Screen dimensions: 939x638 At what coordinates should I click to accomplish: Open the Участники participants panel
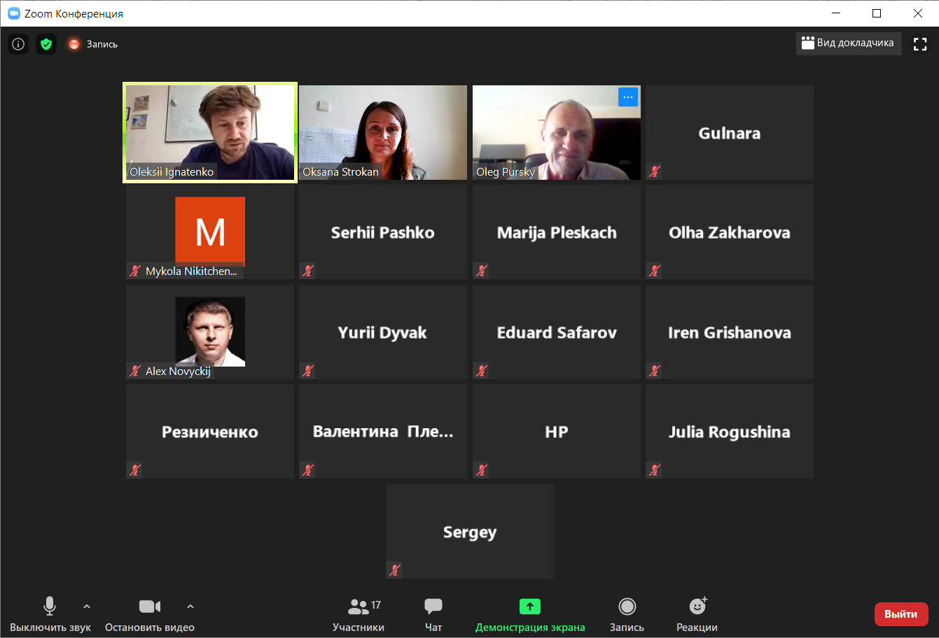click(x=359, y=615)
